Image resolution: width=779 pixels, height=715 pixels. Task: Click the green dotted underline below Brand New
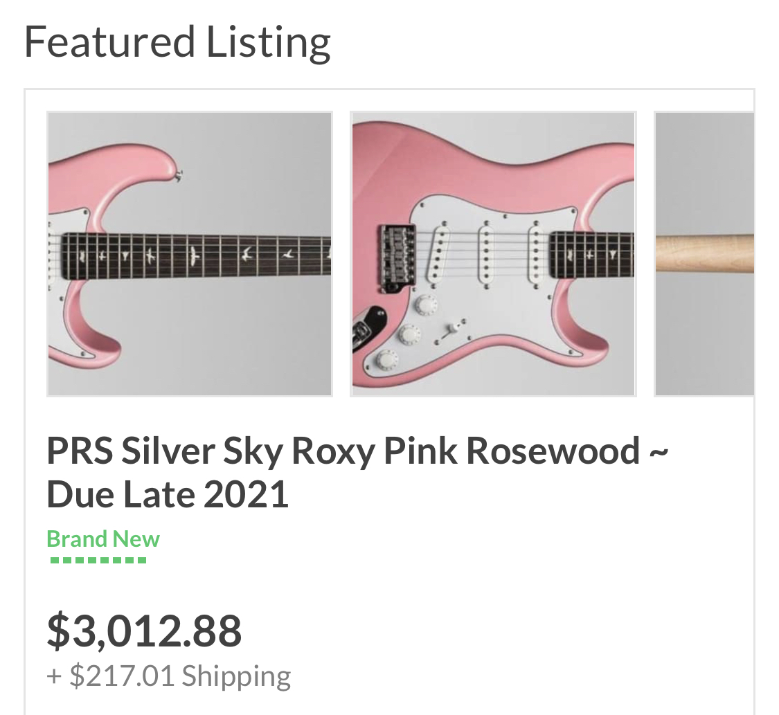coord(98,559)
